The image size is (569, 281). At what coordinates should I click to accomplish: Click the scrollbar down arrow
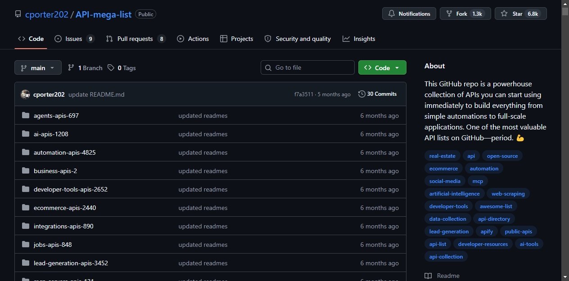(565, 277)
